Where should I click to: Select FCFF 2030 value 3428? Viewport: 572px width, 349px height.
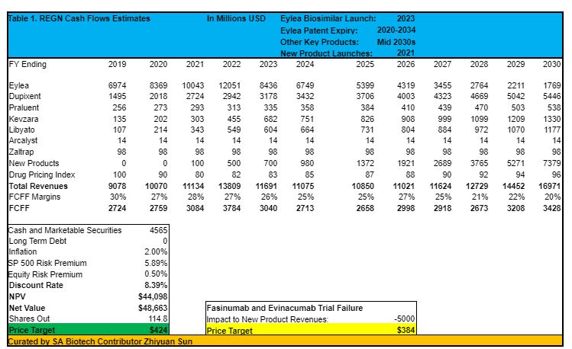[x=551, y=209]
